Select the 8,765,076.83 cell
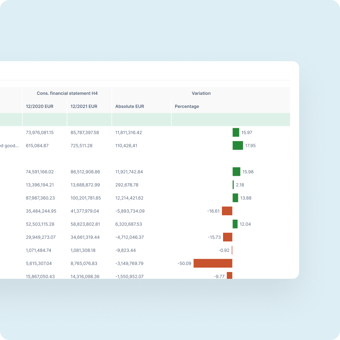 point(84,263)
